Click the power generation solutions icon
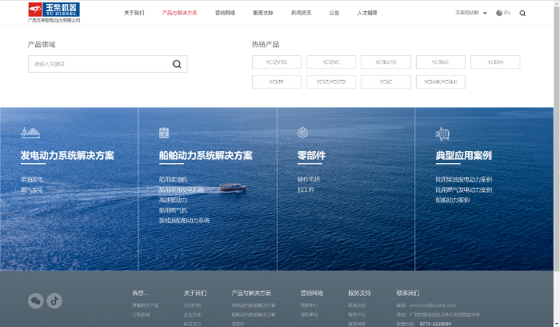 [x=30, y=134]
